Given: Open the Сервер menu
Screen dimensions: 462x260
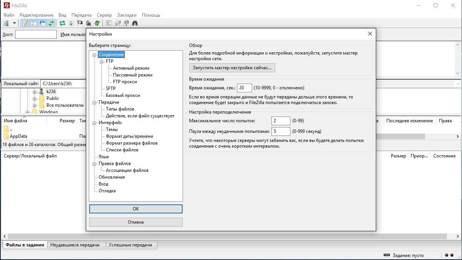Looking at the screenshot, I should pyautogui.click(x=104, y=15).
